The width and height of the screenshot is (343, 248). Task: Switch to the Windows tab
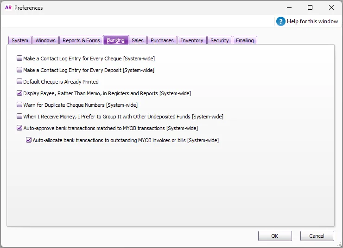click(x=45, y=40)
